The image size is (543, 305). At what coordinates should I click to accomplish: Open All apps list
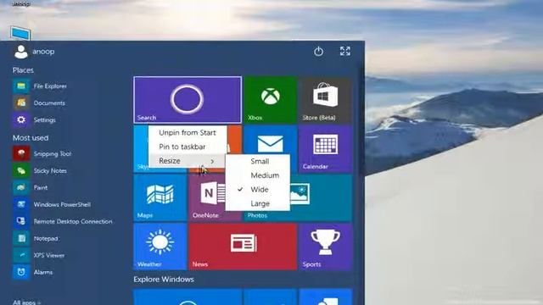coord(26,302)
